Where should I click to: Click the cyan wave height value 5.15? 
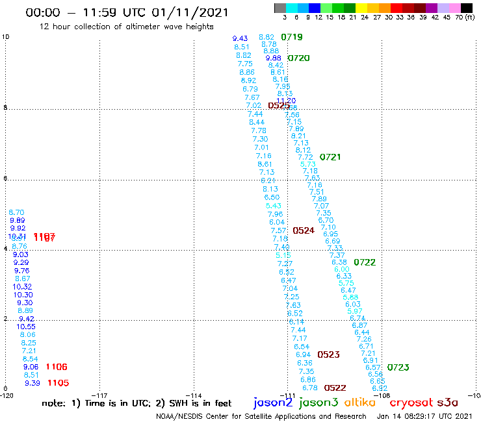pos(283,255)
